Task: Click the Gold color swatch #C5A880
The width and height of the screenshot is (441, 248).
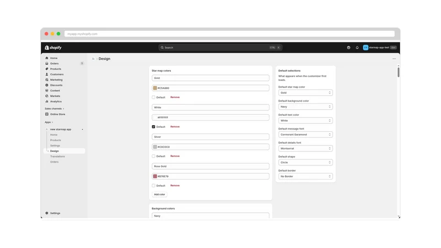Action: pos(155,88)
